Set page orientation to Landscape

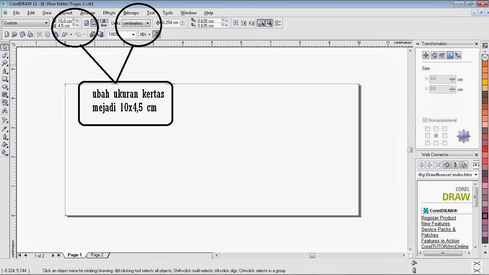tap(94, 23)
